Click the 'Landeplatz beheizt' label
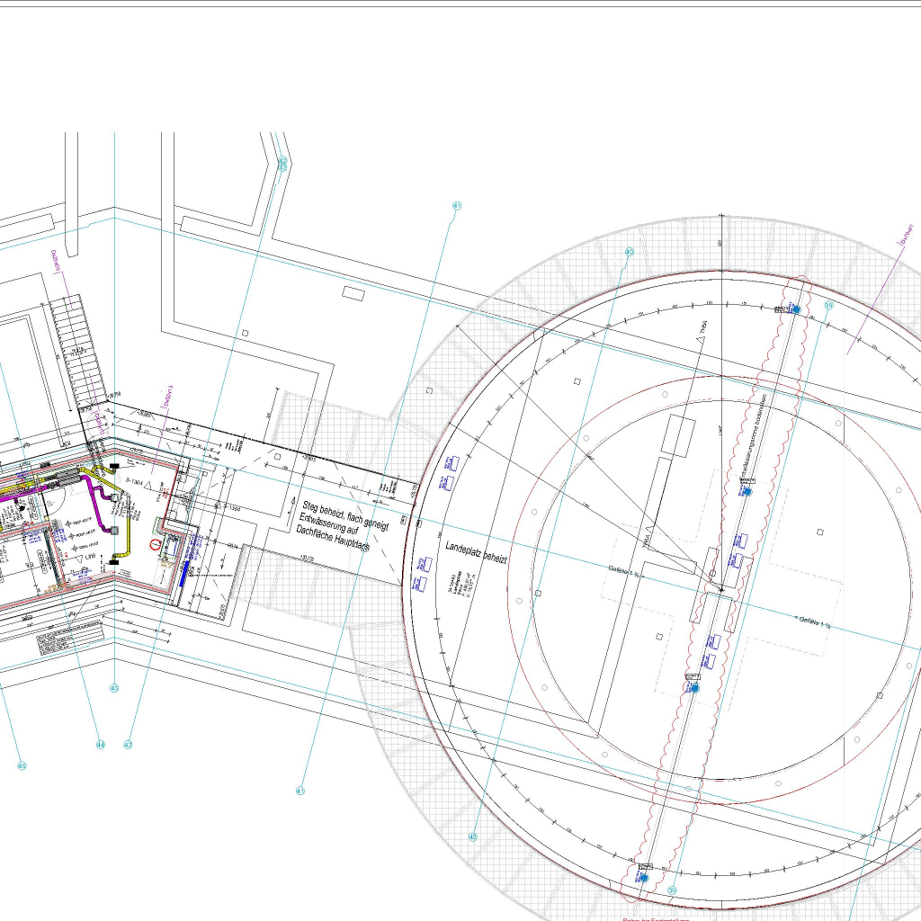Screen dimensions: 921x921 tap(476, 553)
